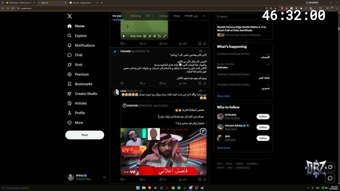Screen dimensions: 340x191
Task: Open Articles in the sidebar
Action: pyautogui.click(x=77, y=103)
